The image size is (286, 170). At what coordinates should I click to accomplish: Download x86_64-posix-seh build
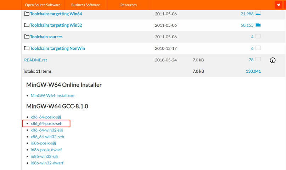pos(46,124)
